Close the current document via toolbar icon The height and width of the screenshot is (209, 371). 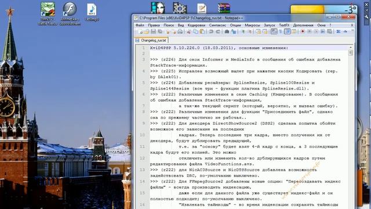tap(168, 31)
